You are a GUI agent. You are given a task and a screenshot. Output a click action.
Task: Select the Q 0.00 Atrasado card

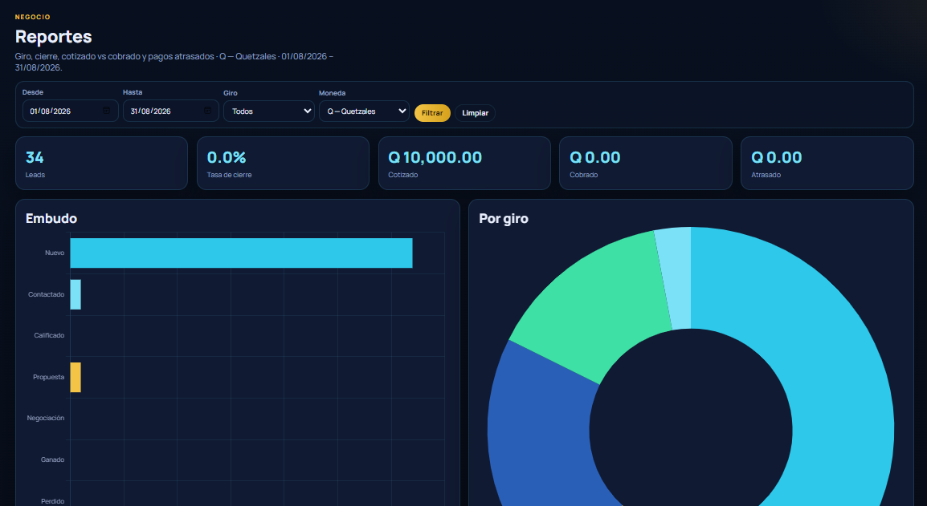[827, 164]
